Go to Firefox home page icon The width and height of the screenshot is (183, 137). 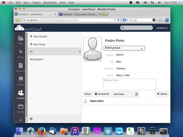(167, 20)
